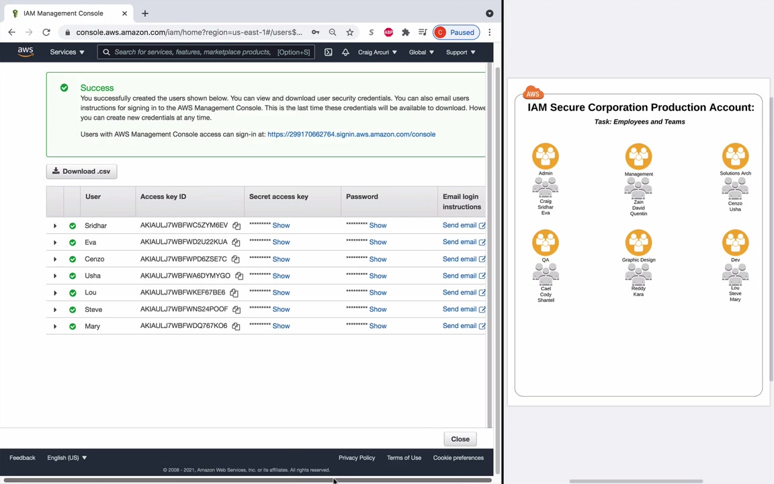Open the AdBlock Plus extension

pyautogui.click(x=388, y=32)
